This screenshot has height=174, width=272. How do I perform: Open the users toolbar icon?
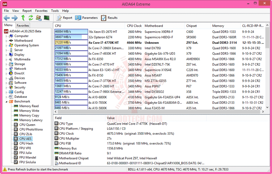click(39, 18)
